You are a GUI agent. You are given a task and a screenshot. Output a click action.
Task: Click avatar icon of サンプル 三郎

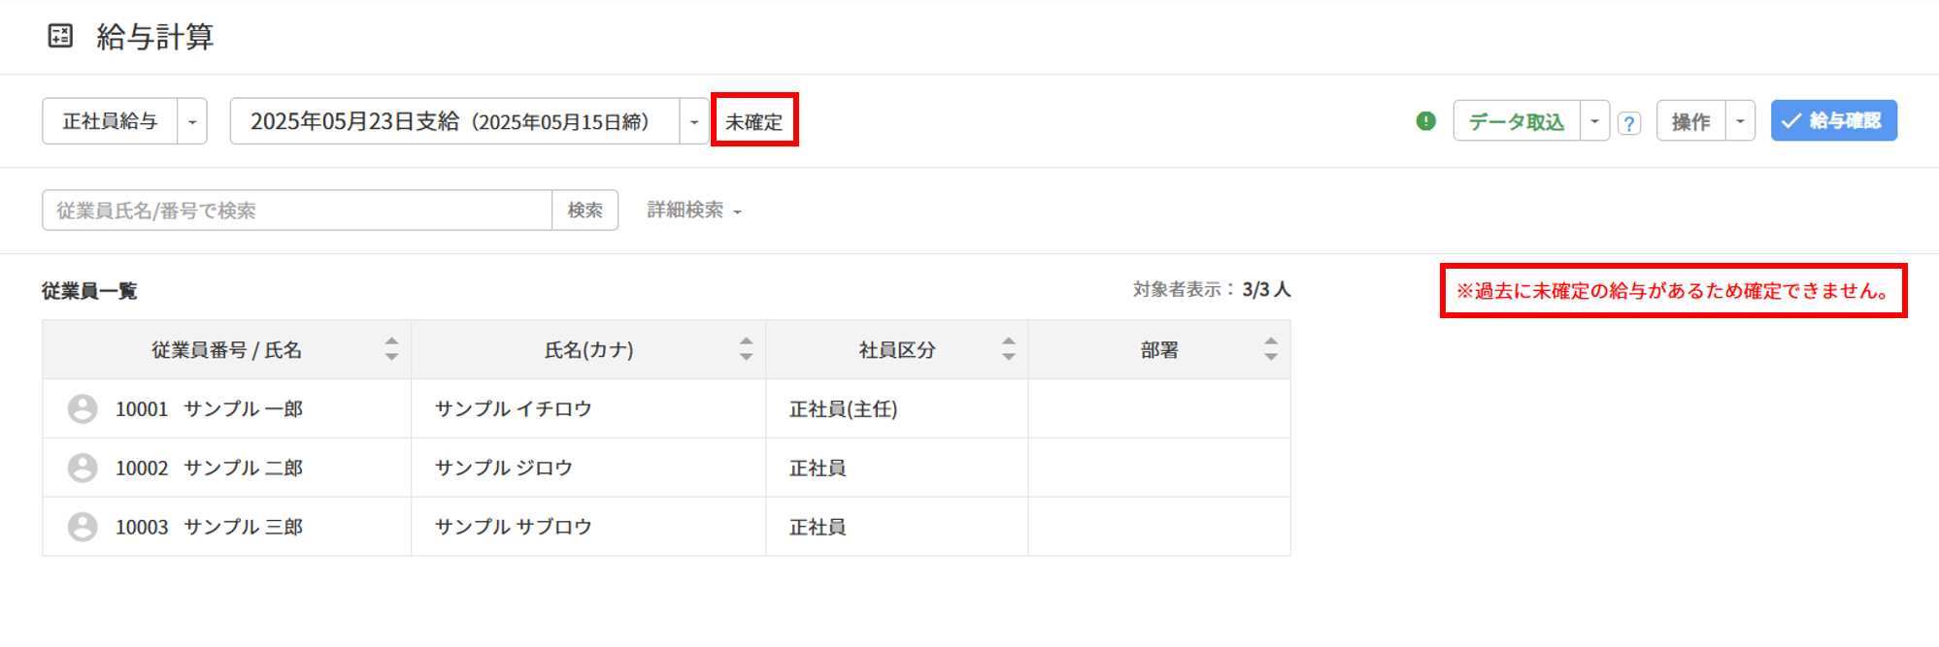83,527
